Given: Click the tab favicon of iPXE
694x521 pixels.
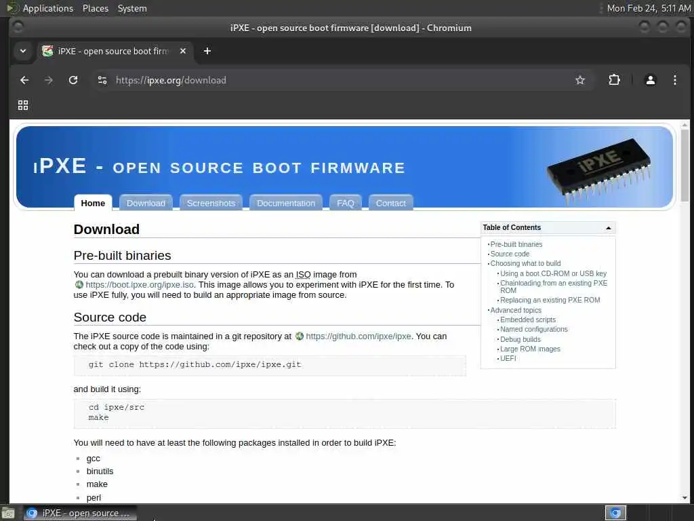Looking at the screenshot, I should click(x=47, y=51).
